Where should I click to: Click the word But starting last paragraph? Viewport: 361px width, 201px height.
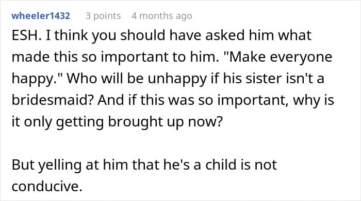tap(23, 165)
